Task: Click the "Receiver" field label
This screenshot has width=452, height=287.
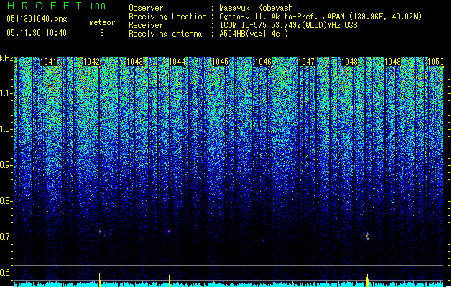Action: 146,25
